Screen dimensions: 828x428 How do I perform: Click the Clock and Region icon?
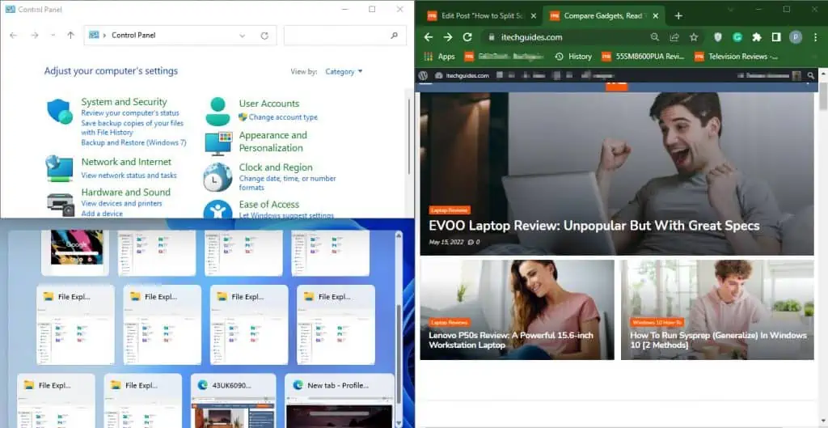coord(218,177)
